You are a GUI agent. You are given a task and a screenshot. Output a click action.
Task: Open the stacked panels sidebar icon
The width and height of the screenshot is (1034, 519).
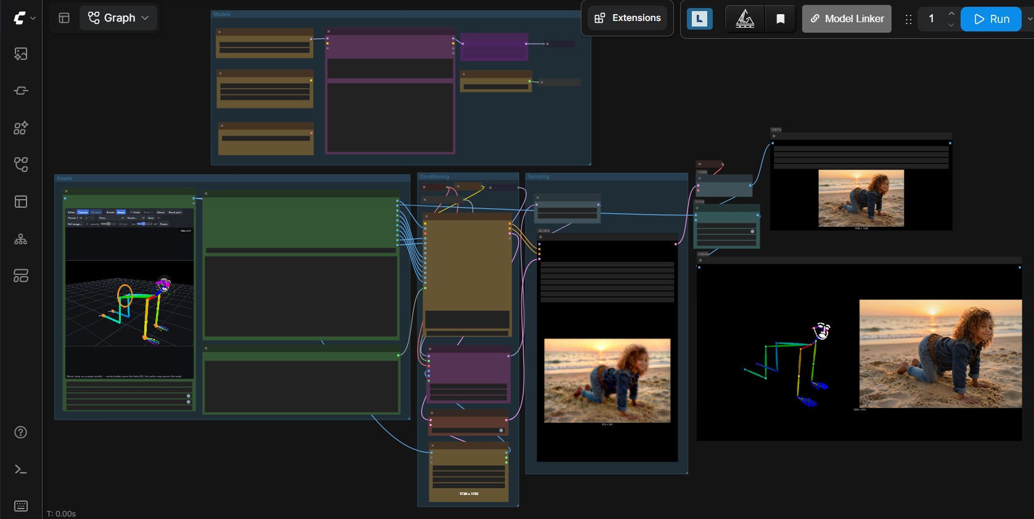tap(20, 276)
